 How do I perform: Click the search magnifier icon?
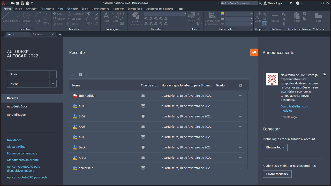coord(260,3)
